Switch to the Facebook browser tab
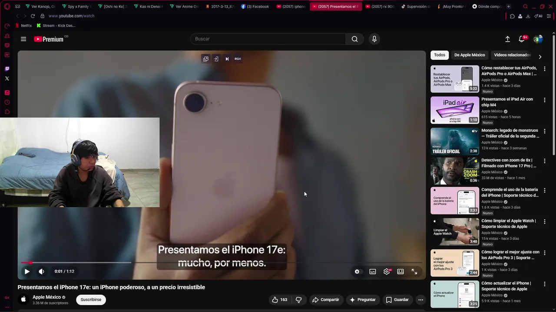The image size is (556, 312). click(x=255, y=6)
